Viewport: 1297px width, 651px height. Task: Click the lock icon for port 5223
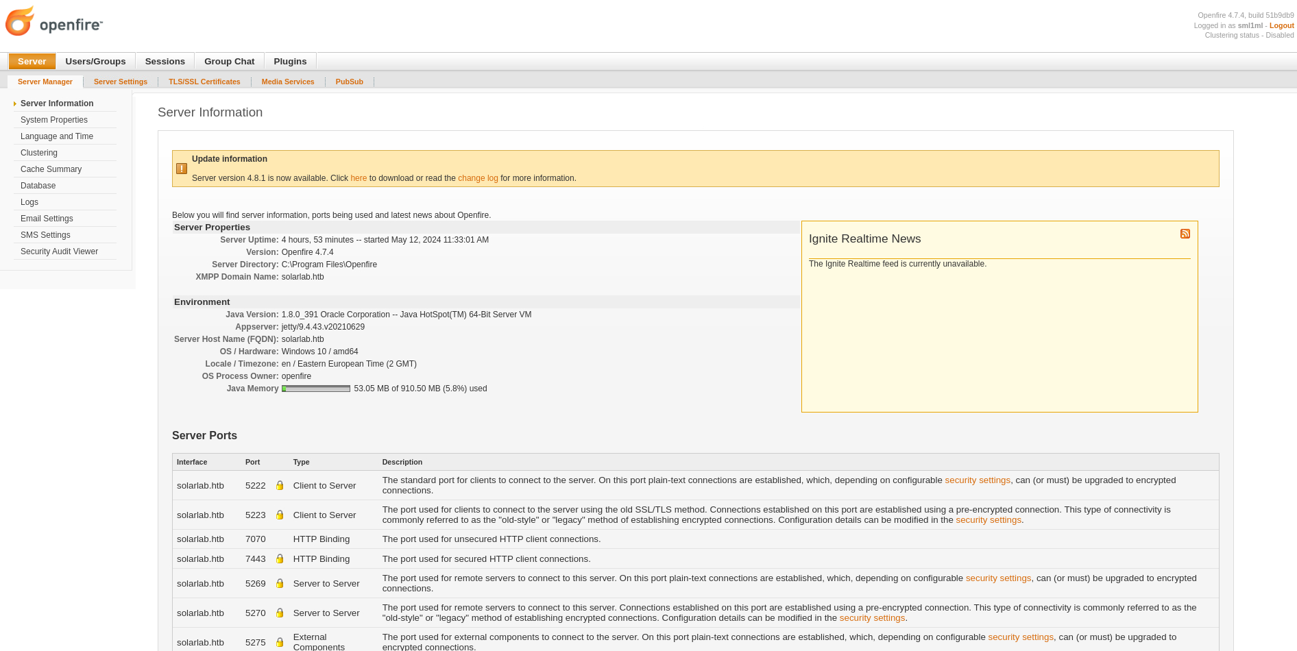pyautogui.click(x=280, y=515)
